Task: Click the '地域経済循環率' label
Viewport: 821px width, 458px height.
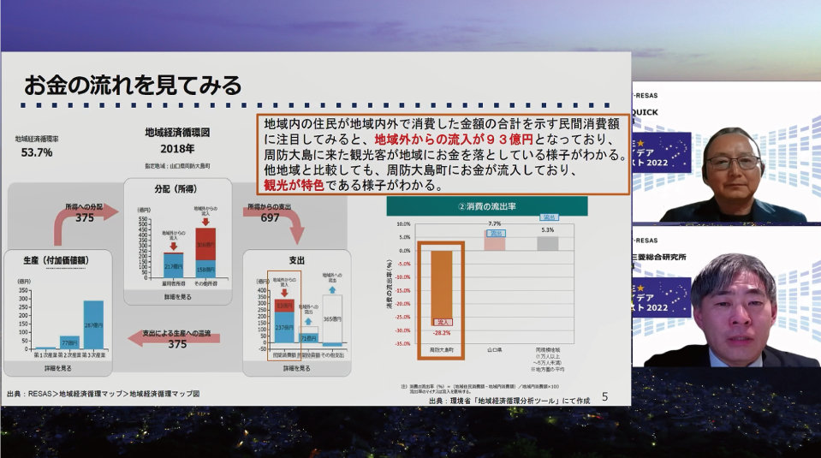Action: pos(37,140)
